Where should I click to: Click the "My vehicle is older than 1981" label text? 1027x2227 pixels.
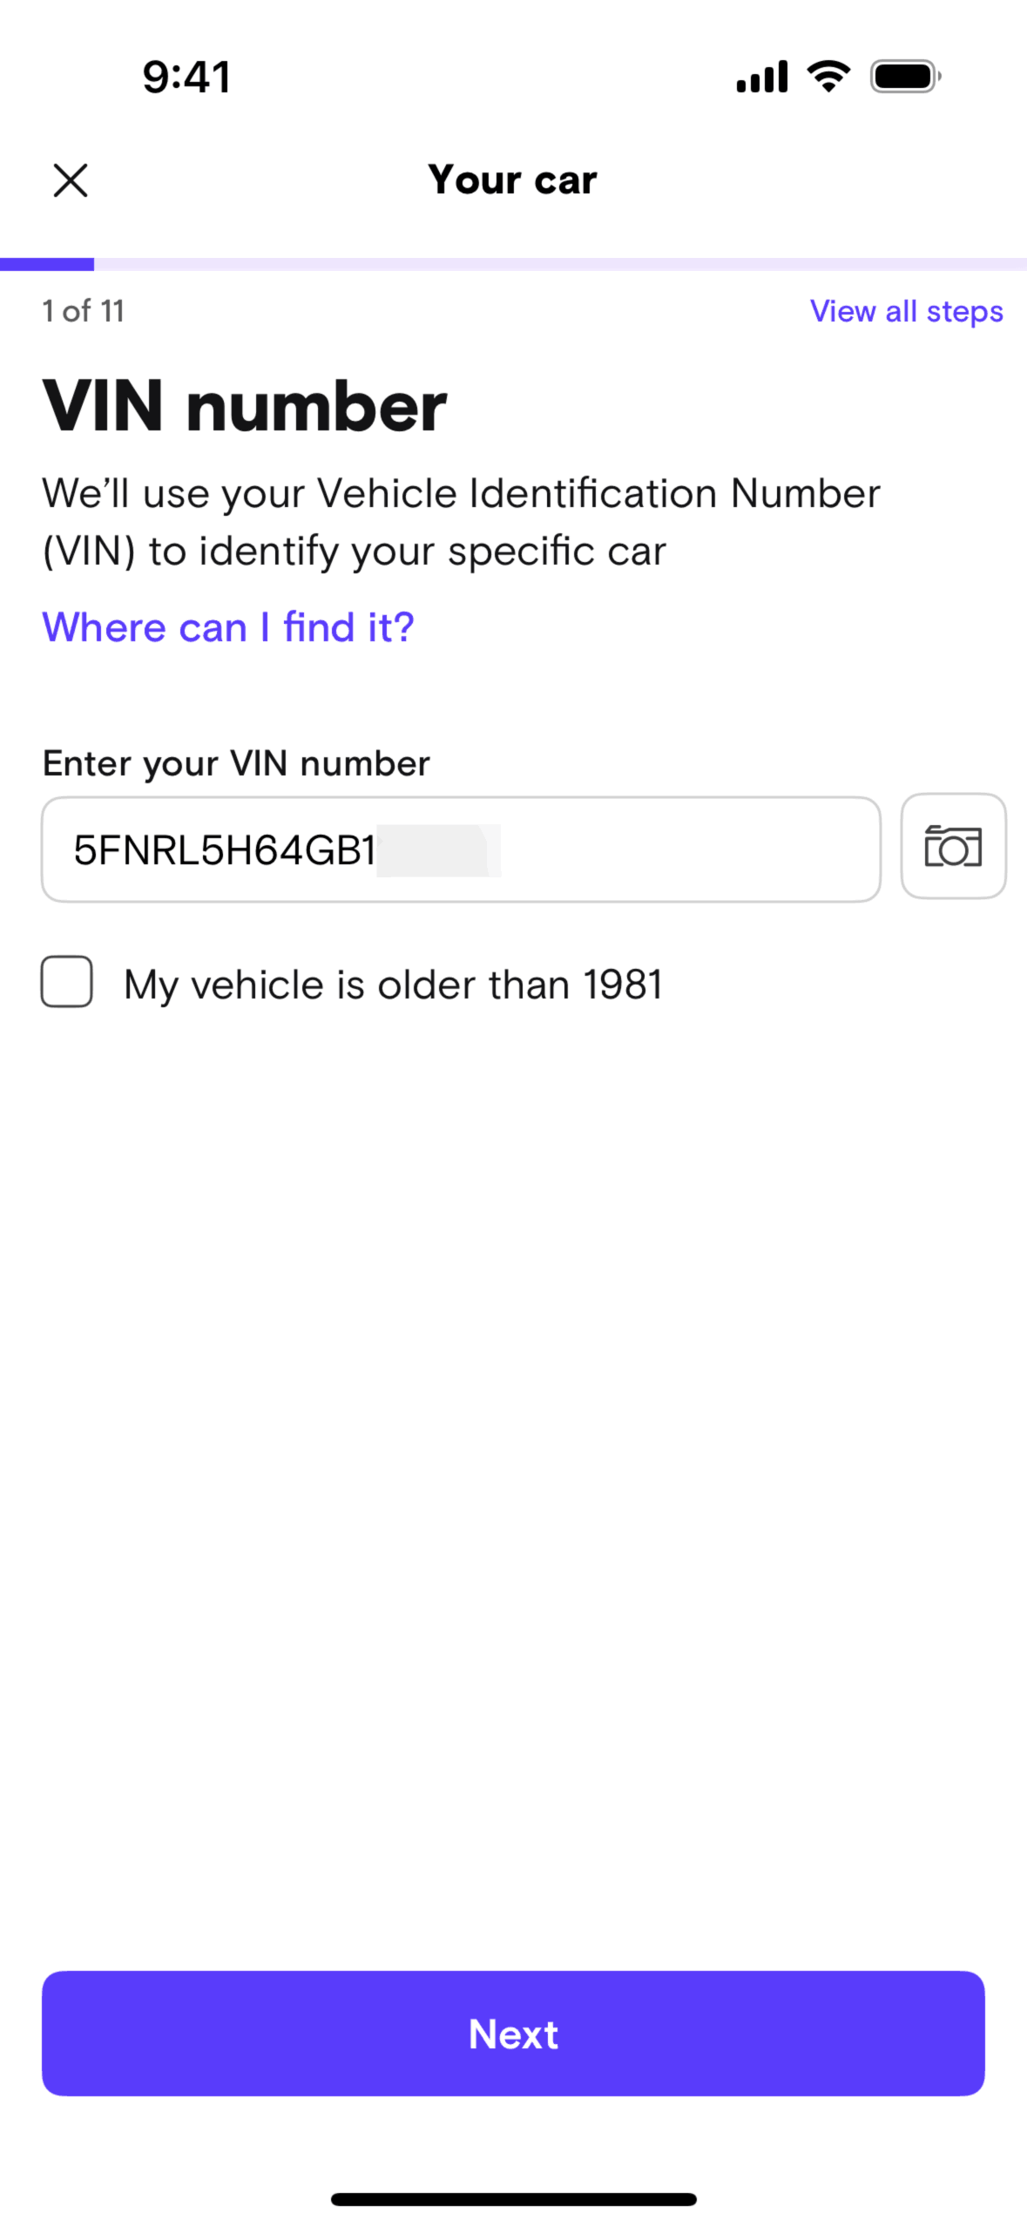(393, 985)
